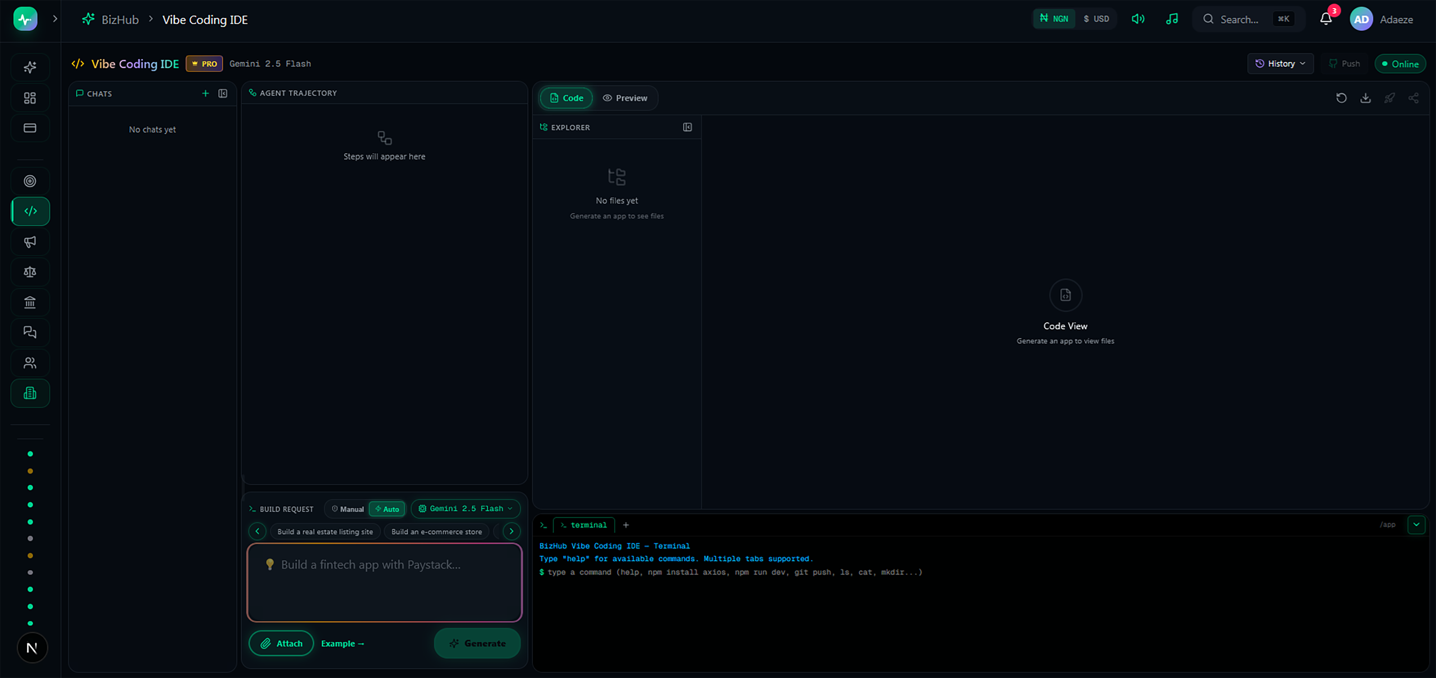The height and width of the screenshot is (678, 1436).
Task: Select the Vibe Coding sidebar icon
Action: coord(30,211)
